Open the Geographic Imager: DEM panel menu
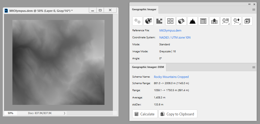Viewport: 260px width, 124px height. coord(254,67)
